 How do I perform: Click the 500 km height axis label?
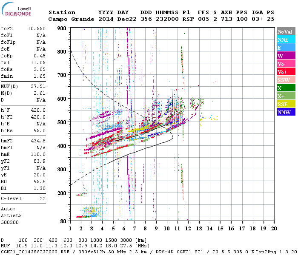[x=62, y=122]
